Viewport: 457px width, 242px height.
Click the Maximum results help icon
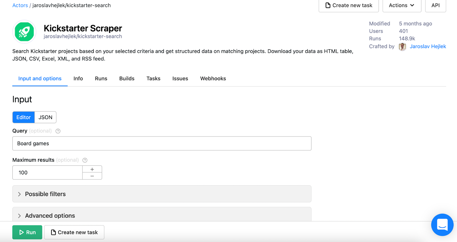85,160
